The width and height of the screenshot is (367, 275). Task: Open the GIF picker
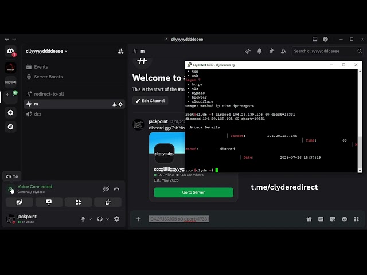321,219
